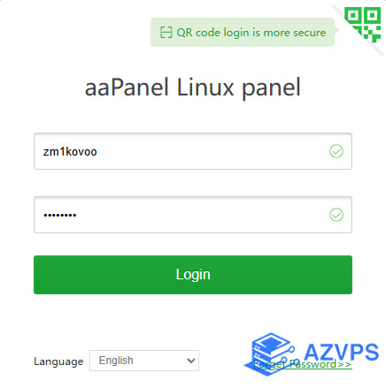Click the green checkmark in the username field
This screenshot has height=388, width=386.
pos(336,151)
